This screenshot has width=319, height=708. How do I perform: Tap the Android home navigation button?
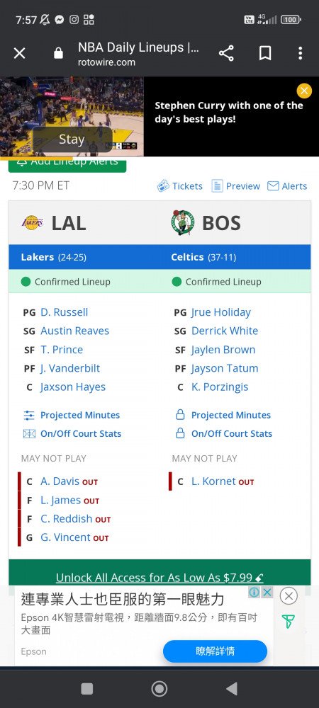point(159,689)
